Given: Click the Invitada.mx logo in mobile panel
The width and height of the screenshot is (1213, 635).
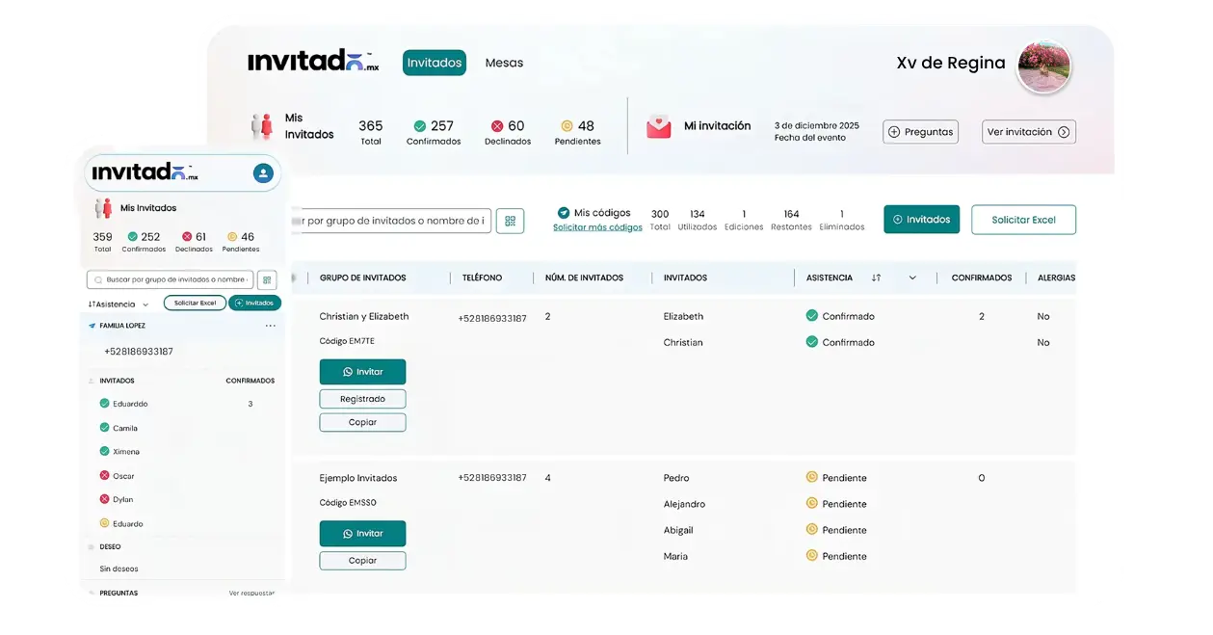Looking at the screenshot, I should tap(145, 172).
